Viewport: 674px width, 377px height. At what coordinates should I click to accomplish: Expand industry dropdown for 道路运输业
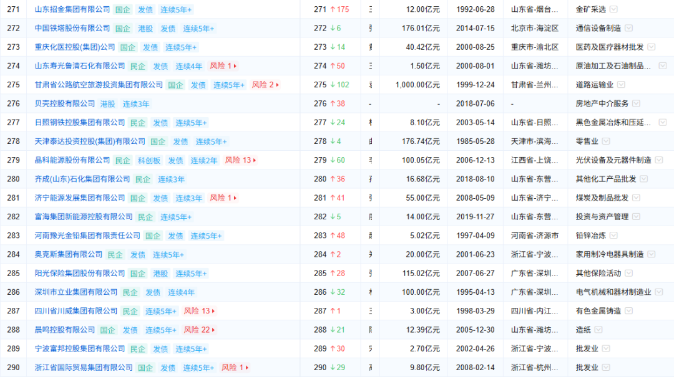(x=621, y=85)
